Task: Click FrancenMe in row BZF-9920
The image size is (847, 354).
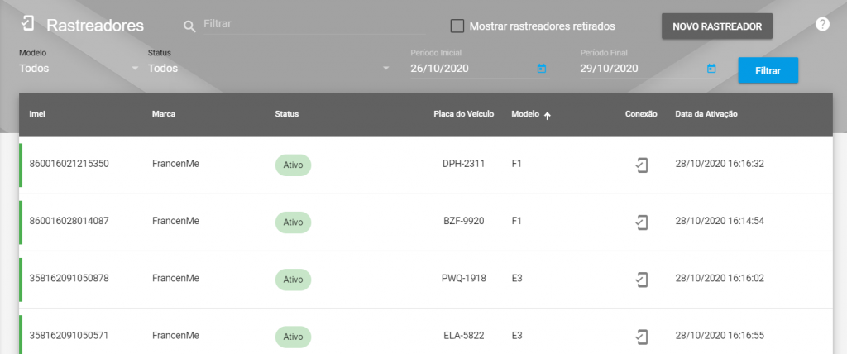Action: pyautogui.click(x=175, y=221)
